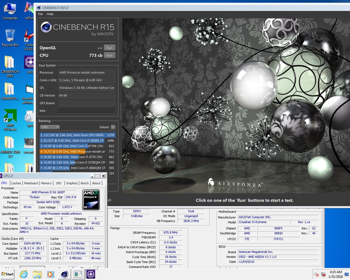
Task: Click the BIOS version 0502 - AMD AGESA V3.7.1.0
Action: coord(278,257)
